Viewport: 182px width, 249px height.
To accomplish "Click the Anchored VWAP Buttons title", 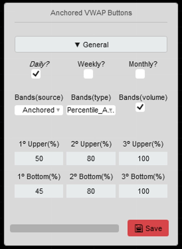I will 91,13.
